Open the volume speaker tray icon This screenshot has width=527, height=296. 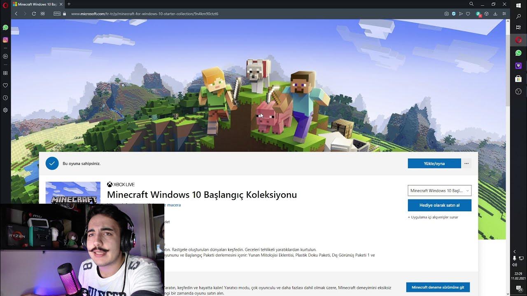pyautogui.click(x=515, y=265)
